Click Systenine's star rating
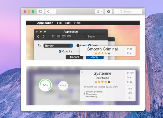This screenshot has height=118, width=163. 102,82
